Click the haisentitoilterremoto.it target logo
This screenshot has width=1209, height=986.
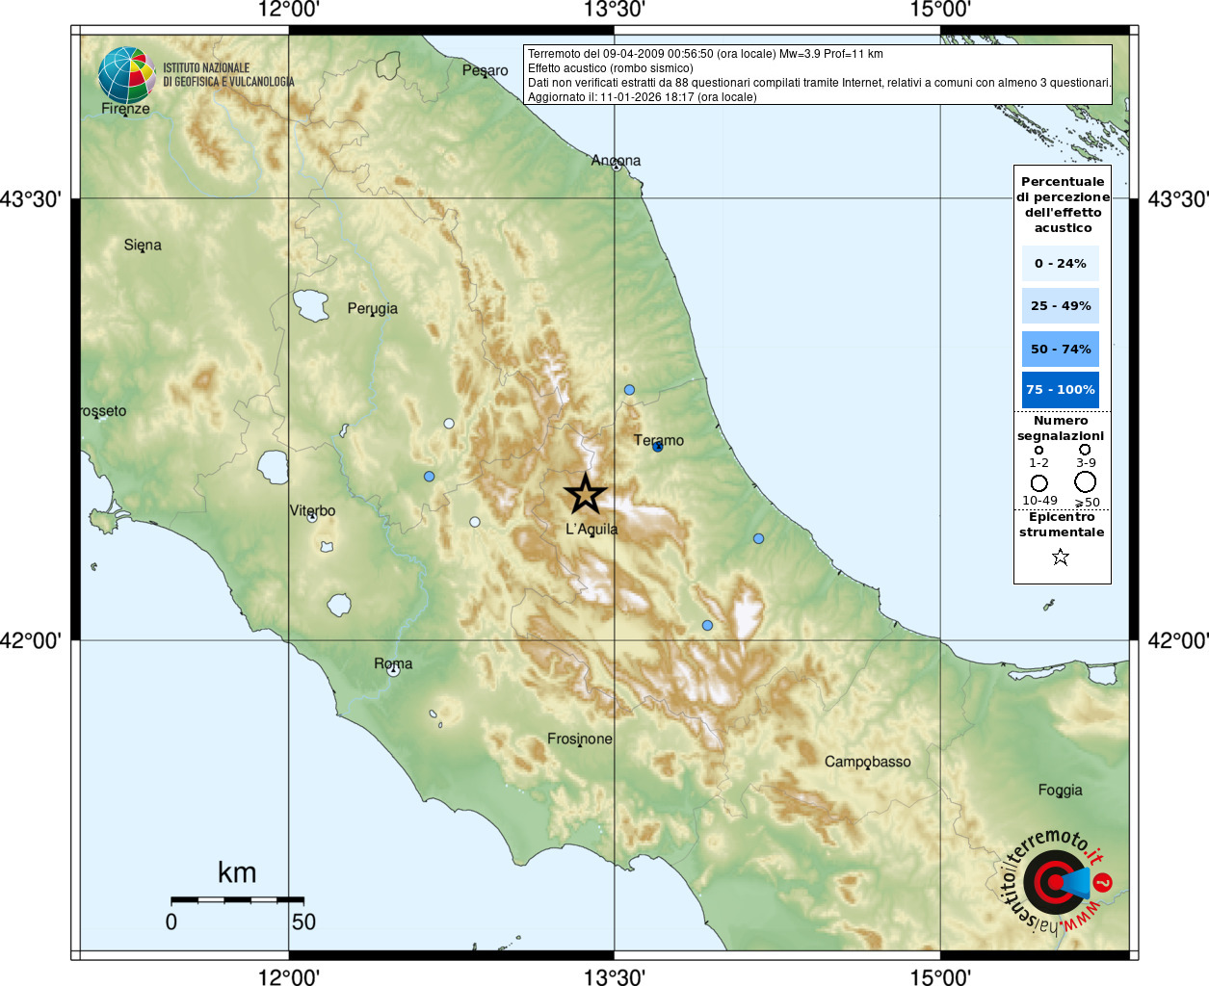1057,882
